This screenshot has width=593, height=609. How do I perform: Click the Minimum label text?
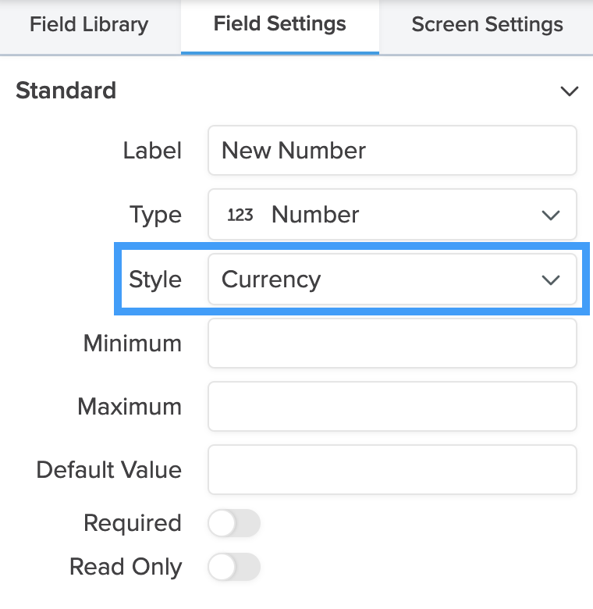click(x=133, y=344)
